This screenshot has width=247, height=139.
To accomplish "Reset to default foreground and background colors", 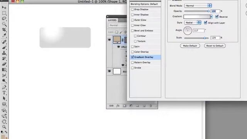I will [x=2, y=132].
